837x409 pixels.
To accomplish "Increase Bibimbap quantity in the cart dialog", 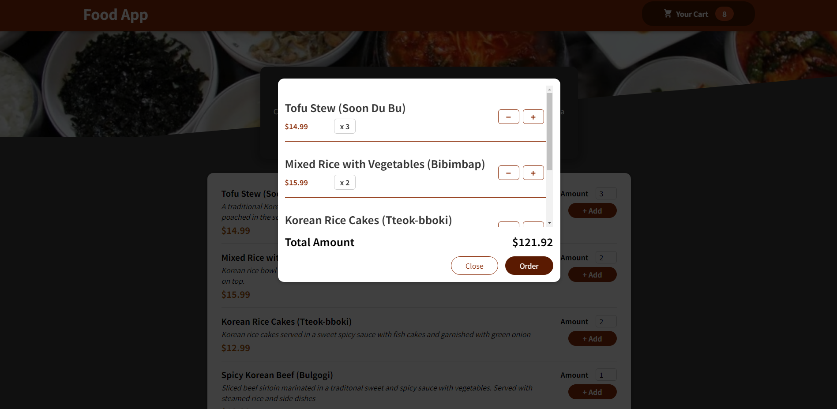I will pos(533,173).
